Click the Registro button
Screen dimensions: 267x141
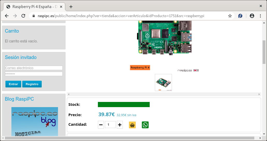[x=32, y=84]
